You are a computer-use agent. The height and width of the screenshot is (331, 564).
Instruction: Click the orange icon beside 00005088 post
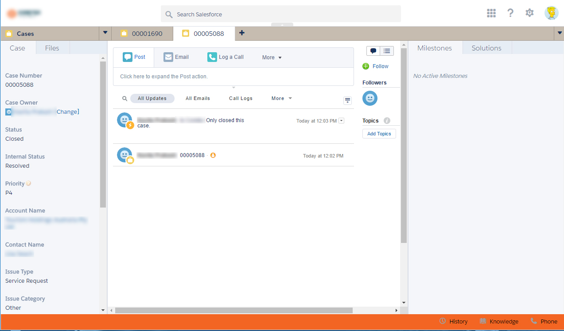213,155
